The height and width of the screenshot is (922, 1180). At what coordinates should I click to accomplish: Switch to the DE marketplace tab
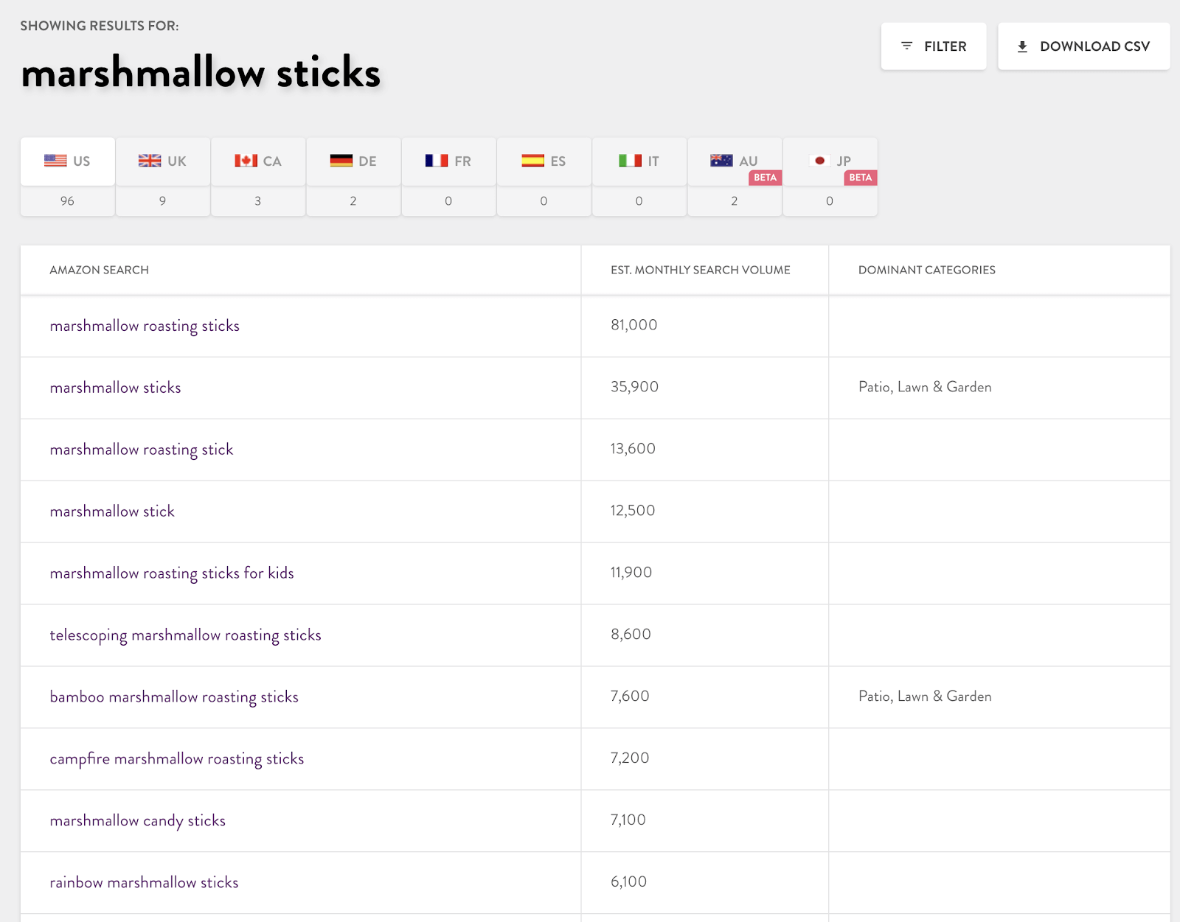353,161
